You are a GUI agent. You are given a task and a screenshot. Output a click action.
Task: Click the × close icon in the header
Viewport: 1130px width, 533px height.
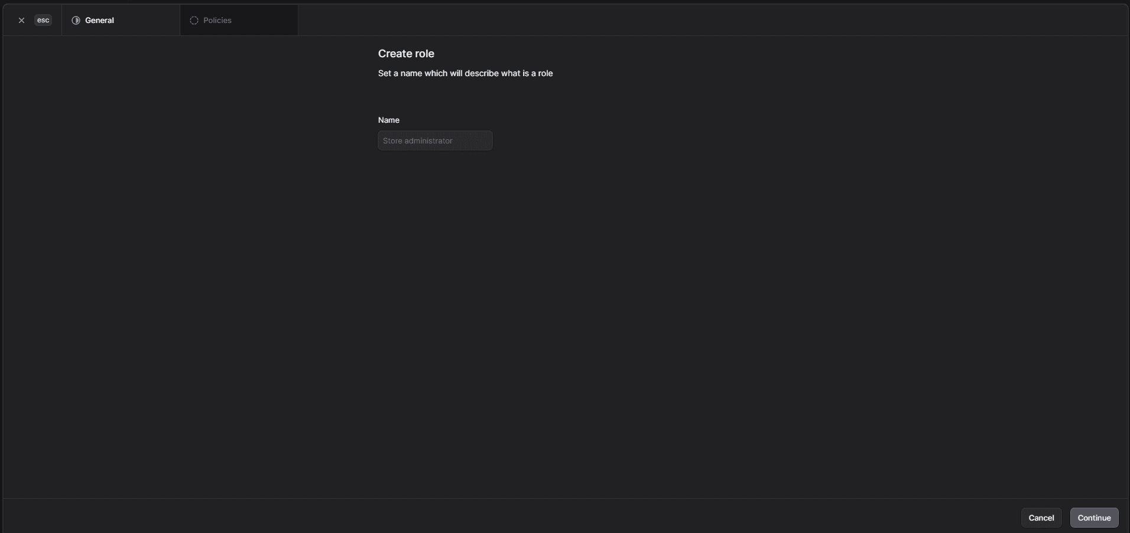(21, 19)
